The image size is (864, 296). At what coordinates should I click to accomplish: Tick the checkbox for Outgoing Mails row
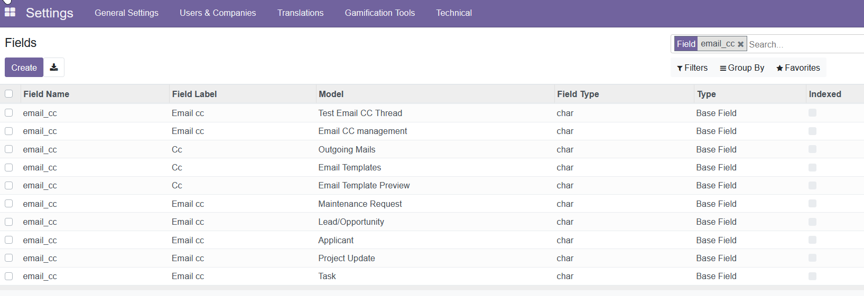(9, 149)
